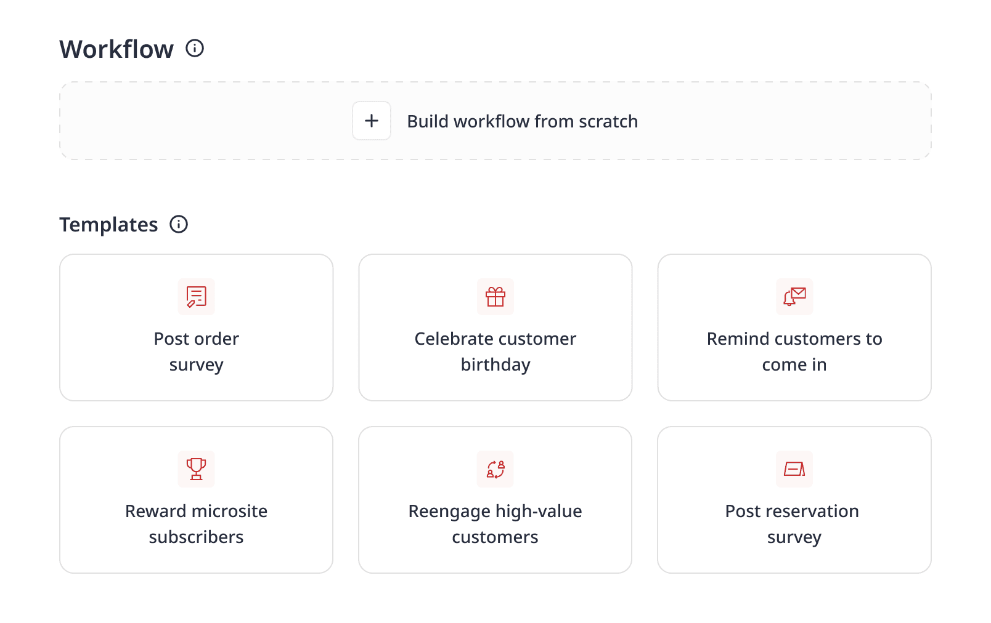Open Reward microsite subscribers template label
The width and height of the screenshot is (991, 623).
point(197,524)
